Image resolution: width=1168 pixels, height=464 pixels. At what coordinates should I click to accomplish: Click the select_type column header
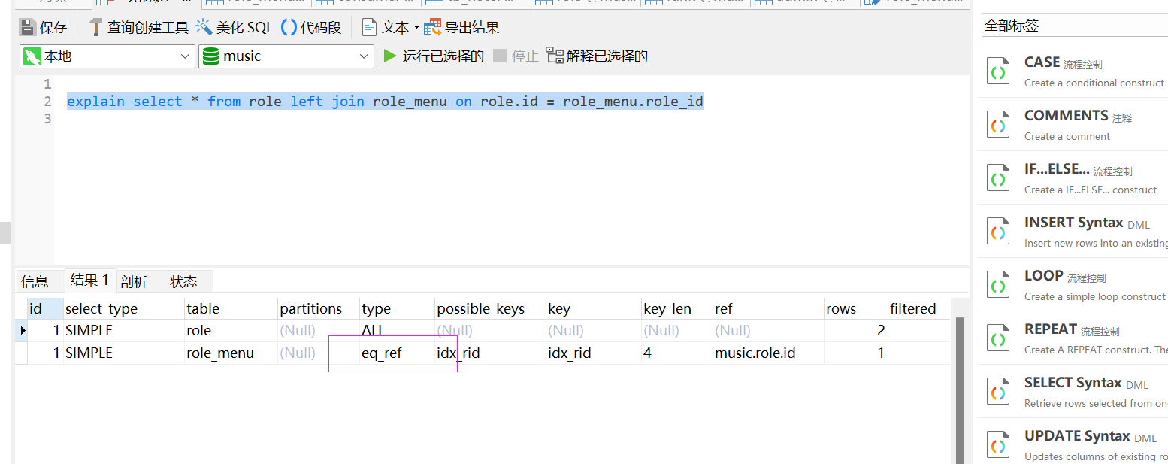124,308
